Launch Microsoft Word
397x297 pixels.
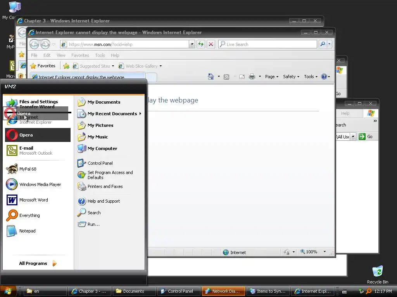pos(38,200)
